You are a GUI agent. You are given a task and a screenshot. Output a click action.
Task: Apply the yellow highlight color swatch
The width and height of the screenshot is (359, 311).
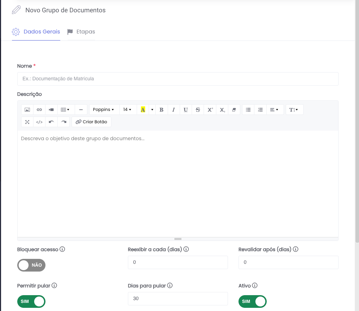click(143, 110)
